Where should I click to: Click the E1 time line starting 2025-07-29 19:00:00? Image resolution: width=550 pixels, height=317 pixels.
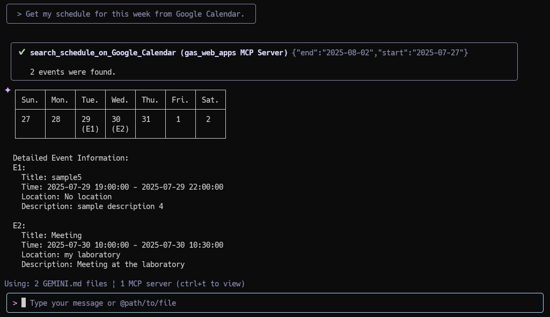click(x=122, y=187)
